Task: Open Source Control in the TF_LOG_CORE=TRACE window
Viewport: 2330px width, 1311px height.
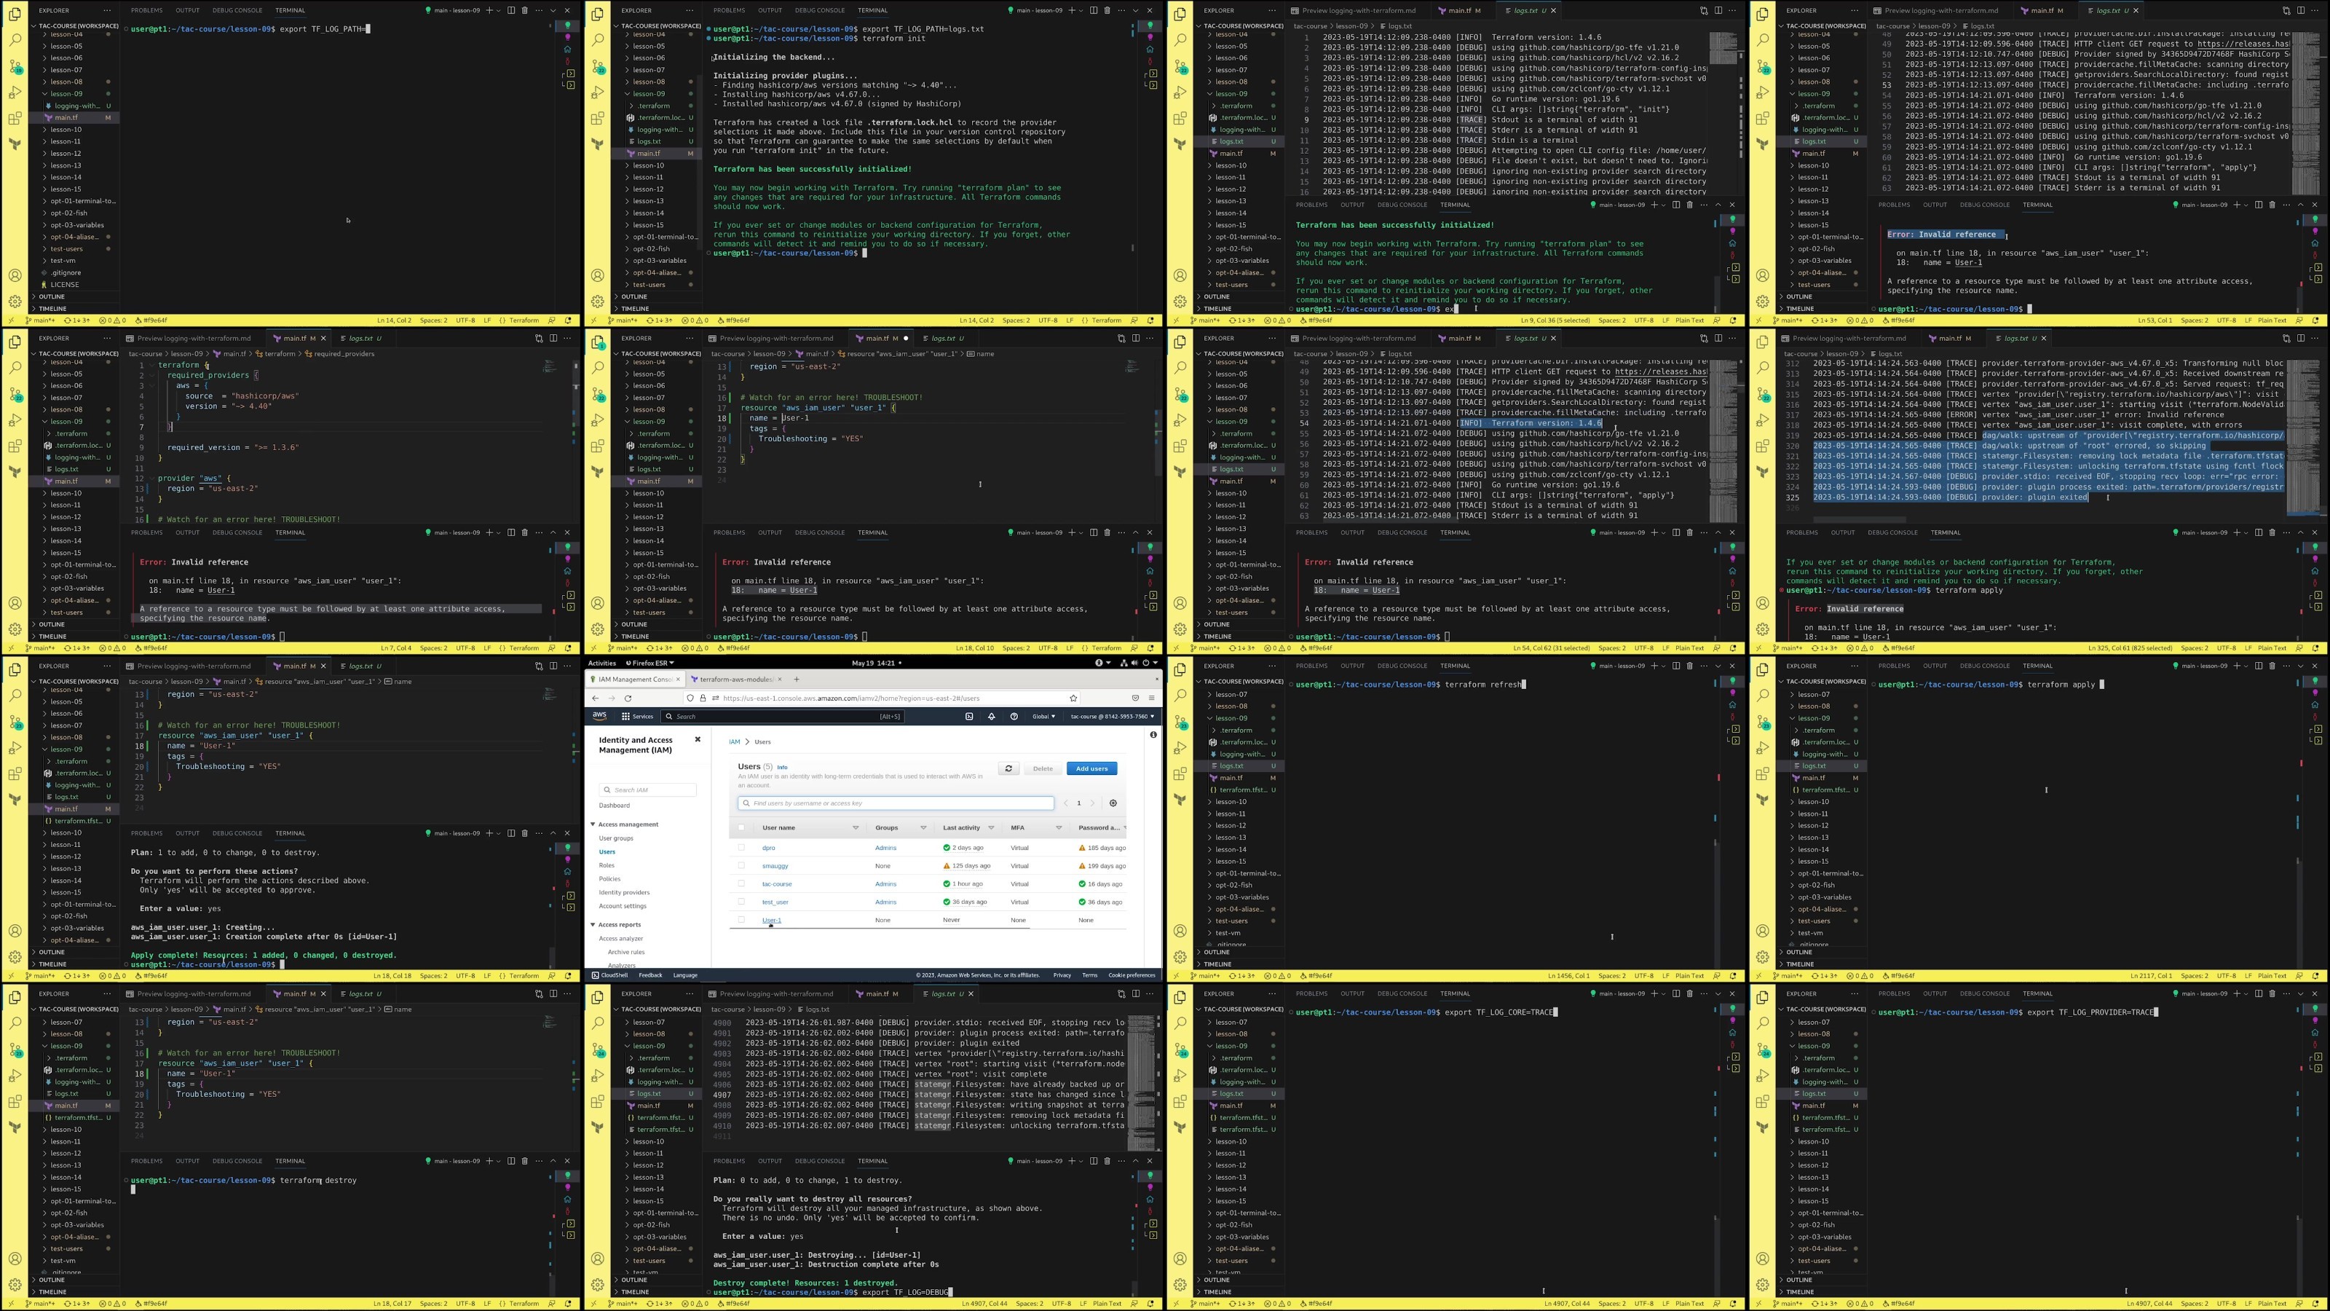Action: point(1180,1050)
